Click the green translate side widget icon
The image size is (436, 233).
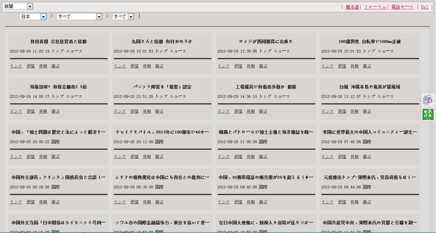[x=428, y=114]
